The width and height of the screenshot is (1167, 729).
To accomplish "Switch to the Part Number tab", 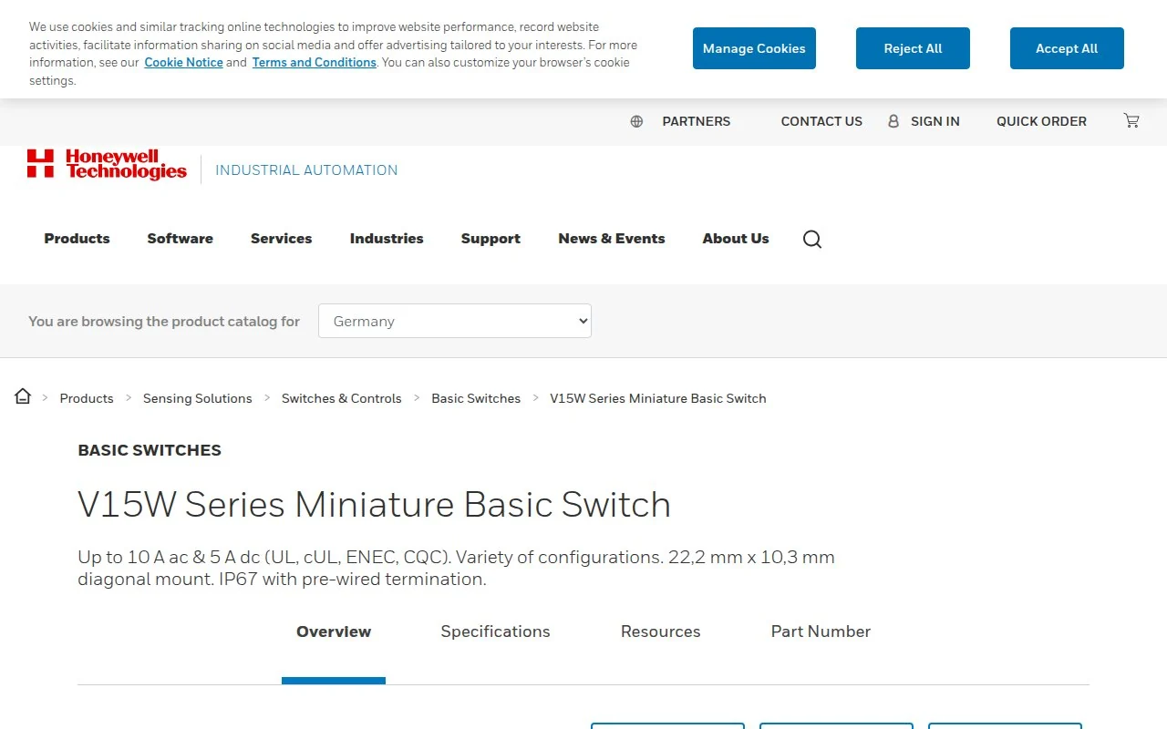I will click(x=821, y=631).
